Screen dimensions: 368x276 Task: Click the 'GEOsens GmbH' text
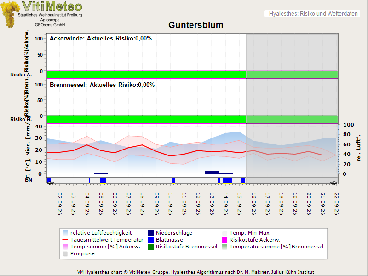50,25
